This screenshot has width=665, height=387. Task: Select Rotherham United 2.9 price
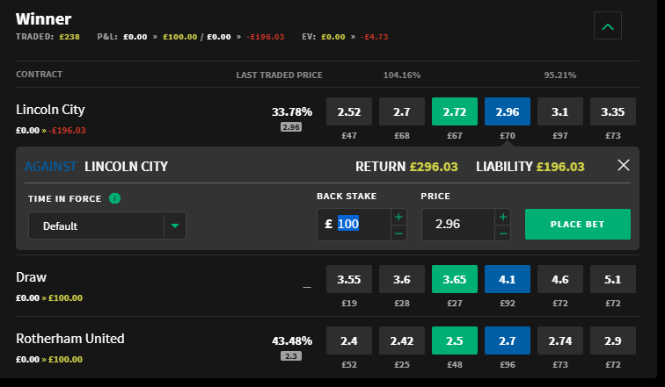click(x=613, y=340)
